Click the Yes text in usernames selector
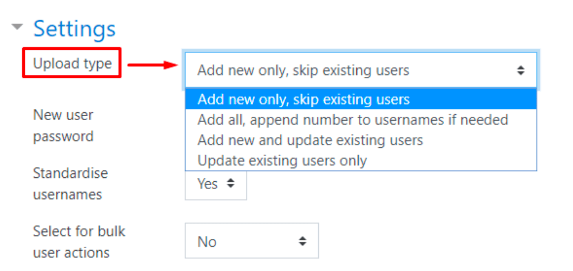The height and width of the screenshot is (271, 573). click(x=208, y=184)
